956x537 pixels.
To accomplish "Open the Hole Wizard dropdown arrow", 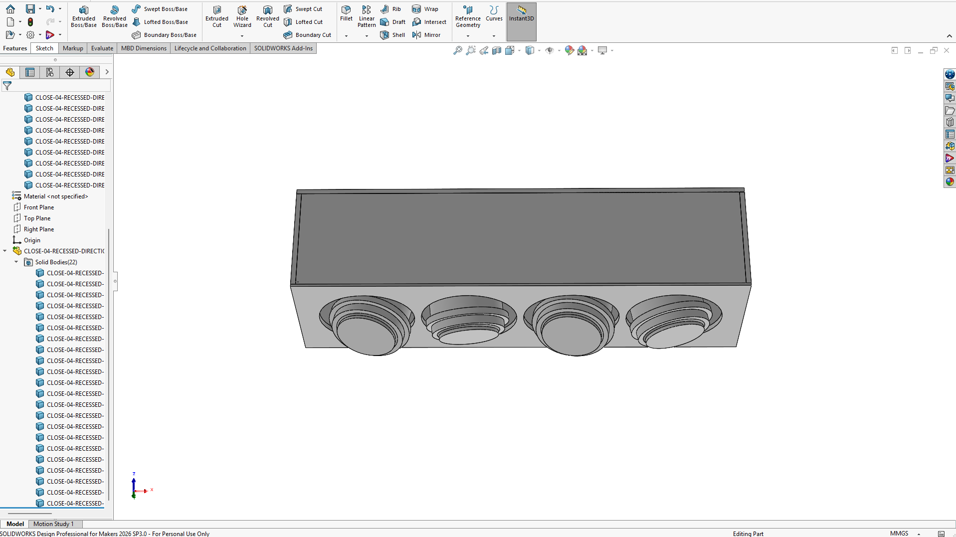I will (x=242, y=36).
